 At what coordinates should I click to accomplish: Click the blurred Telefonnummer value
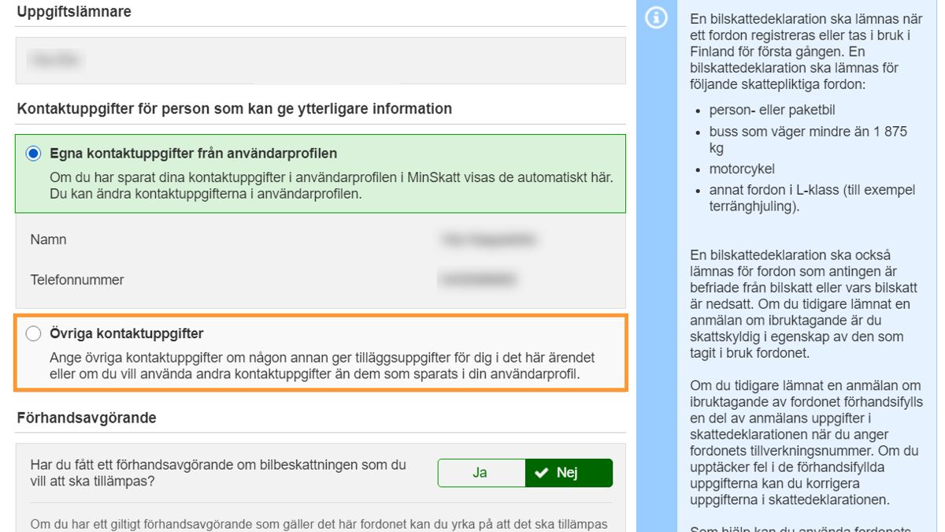coord(476,279)
